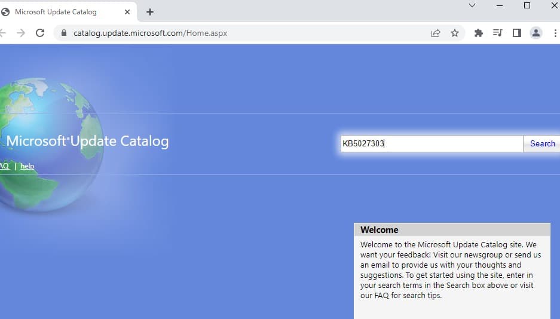Click the browser forward arrow
The image size is (560, 319).
21,33
